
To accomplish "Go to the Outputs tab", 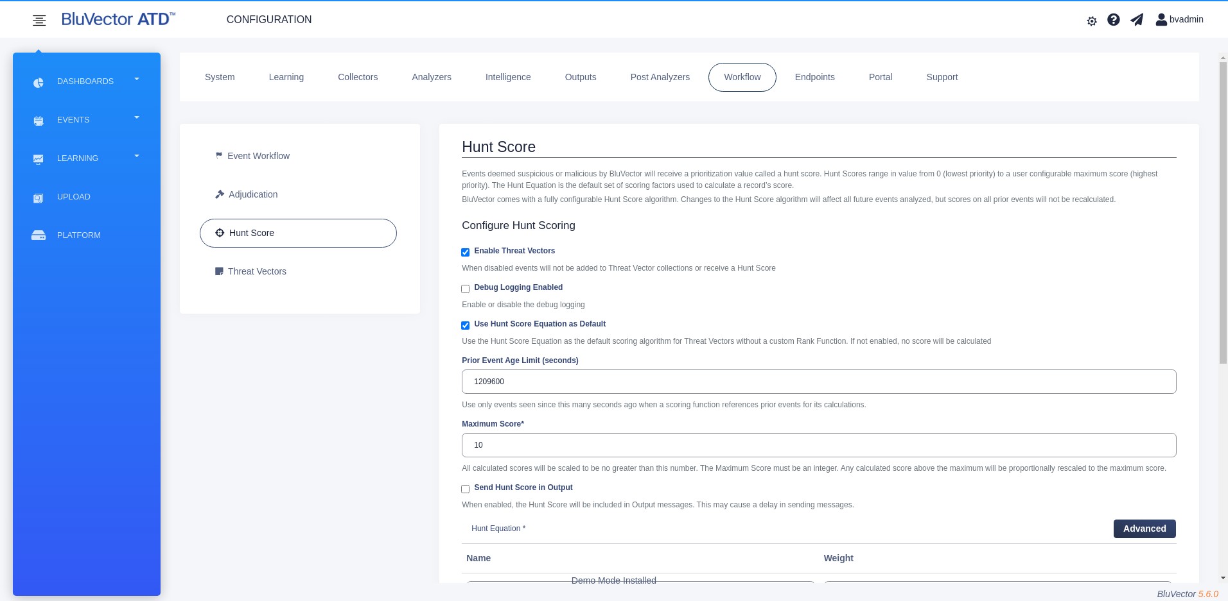I will pyautogui.click(x=581, y=77).
